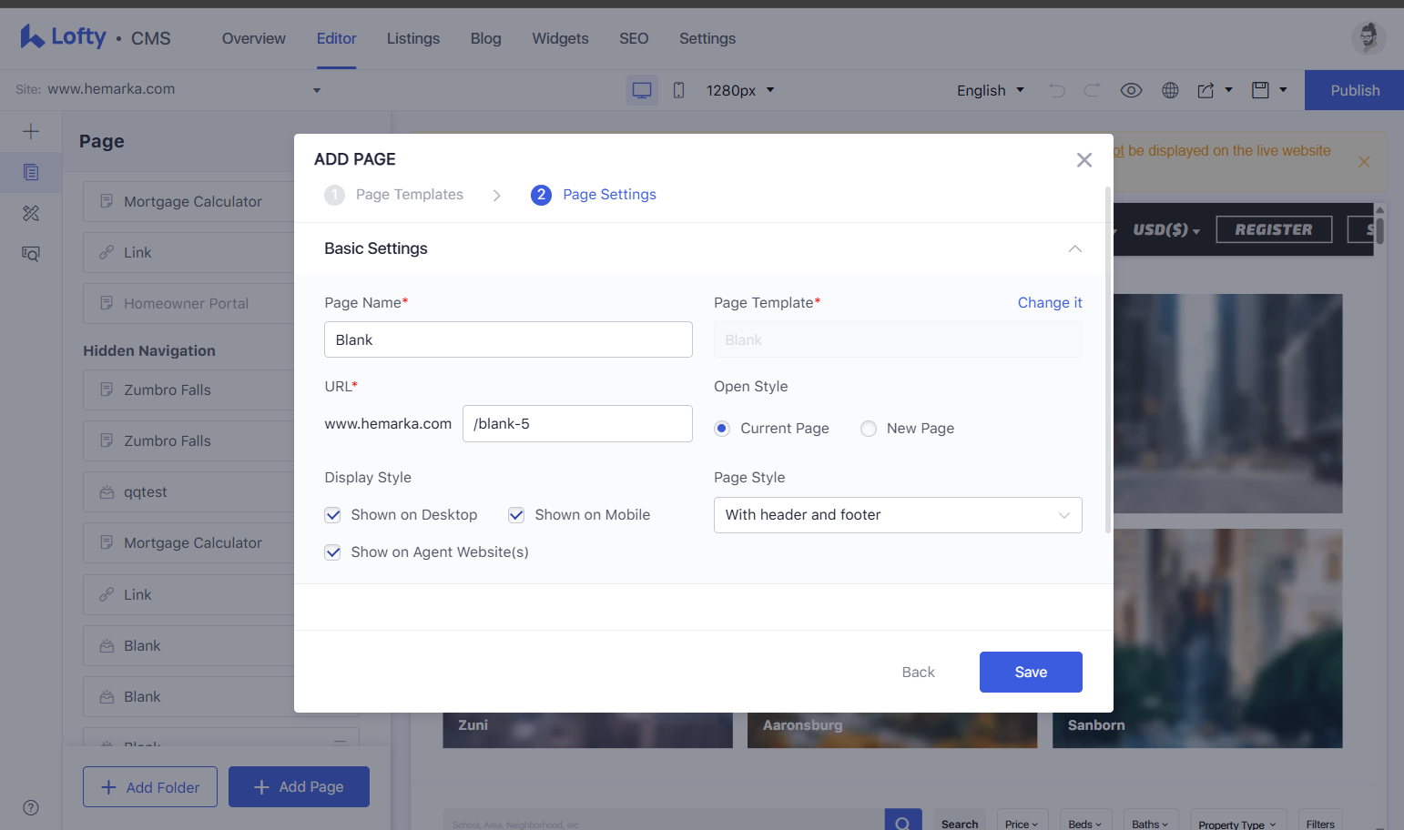Image resolution: width=1404 pixels, height=830 pixels.
Task: Click the globe icon in toolbar
Action: (1170, 90)
